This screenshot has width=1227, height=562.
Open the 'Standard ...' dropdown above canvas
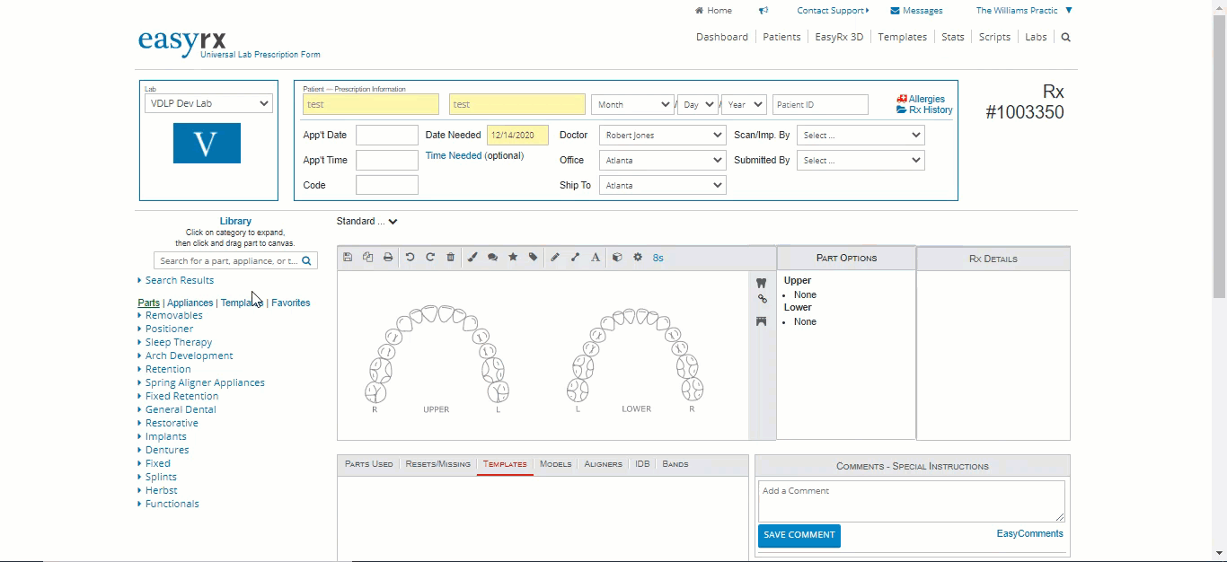[366, 222]
